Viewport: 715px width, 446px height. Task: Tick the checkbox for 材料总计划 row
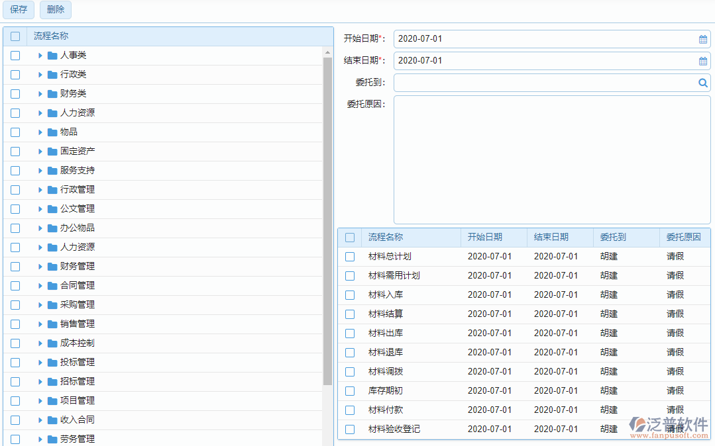[x=350, y=257]
